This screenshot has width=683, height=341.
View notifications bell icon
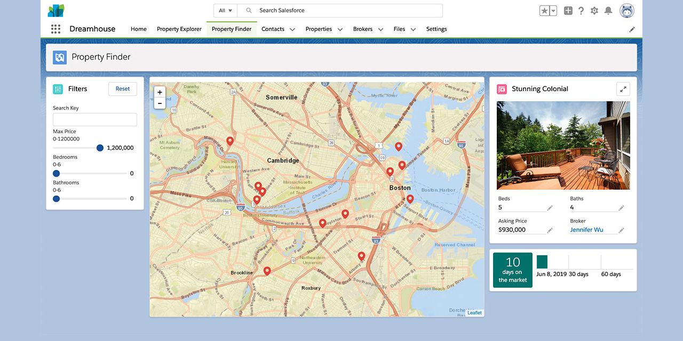(x=608, y=11)
